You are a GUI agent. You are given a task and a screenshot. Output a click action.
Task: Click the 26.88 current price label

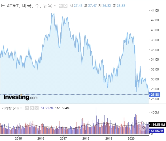(x=155, y=95)
